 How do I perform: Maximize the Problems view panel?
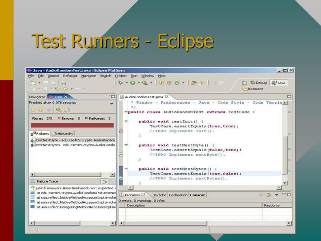tap(289, 195)
